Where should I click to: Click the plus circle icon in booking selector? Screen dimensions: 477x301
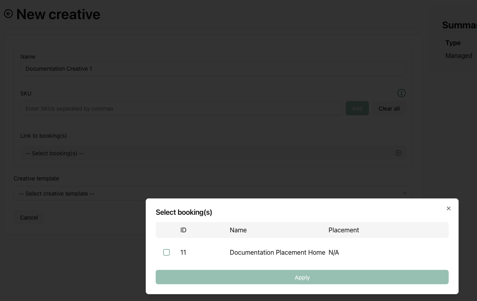(398, 153)
